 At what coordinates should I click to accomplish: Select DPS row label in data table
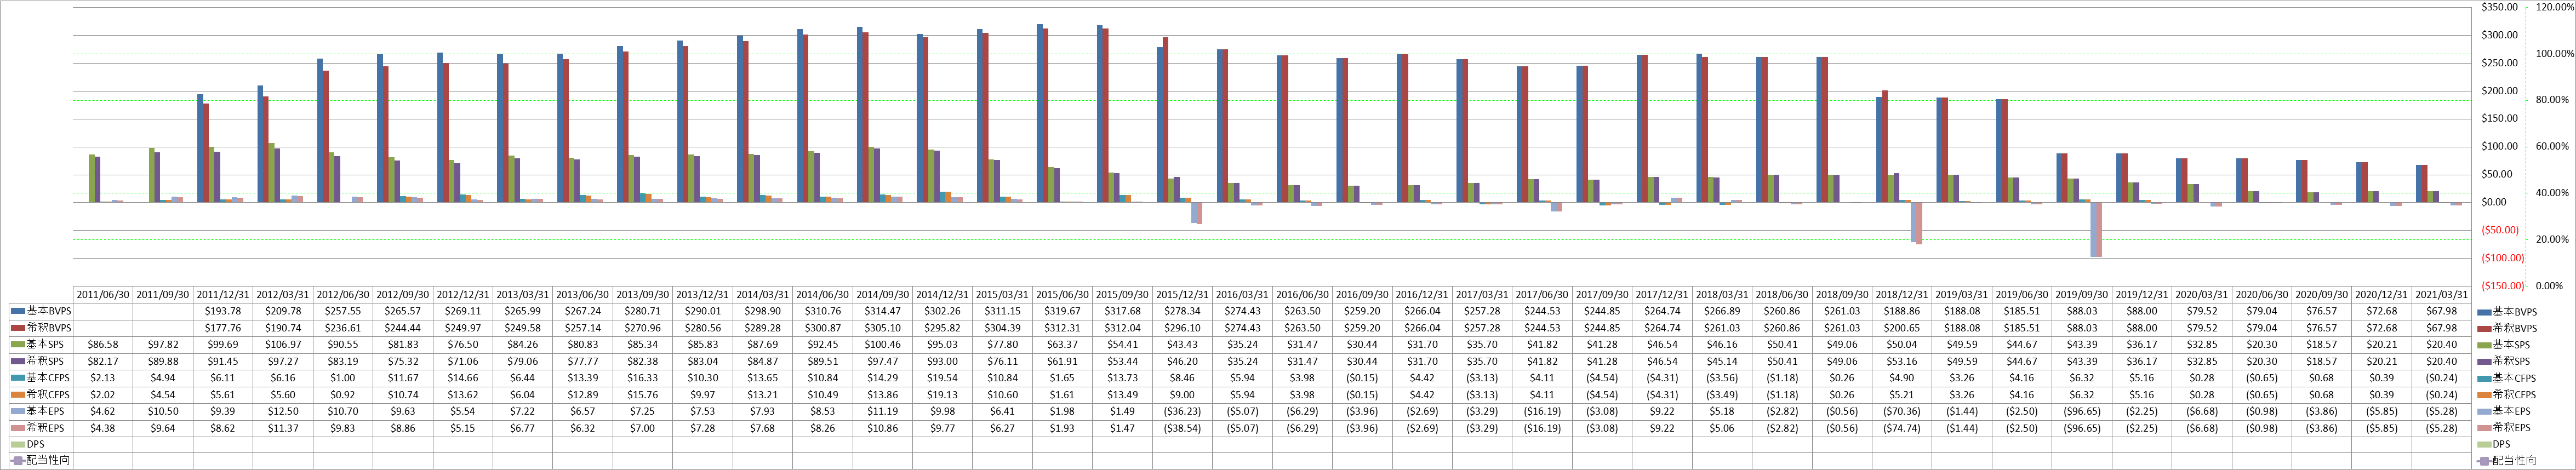28,445
